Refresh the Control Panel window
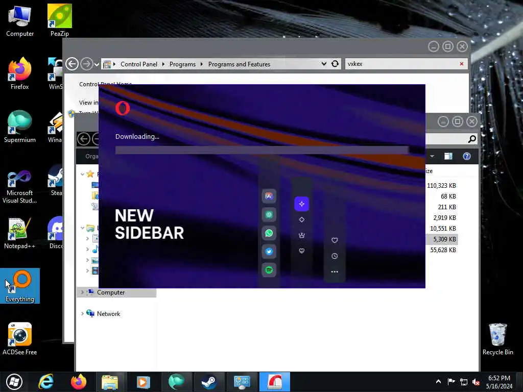Viewport: 523px width, 392px height. tap(335, 64)
